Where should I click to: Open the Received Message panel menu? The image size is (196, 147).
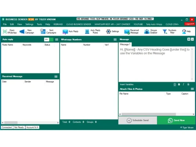click(x=56, y=76)
